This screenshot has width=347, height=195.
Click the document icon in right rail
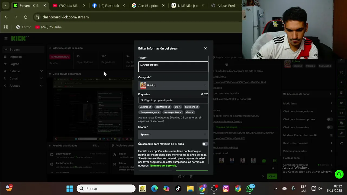[x=341, y=93]
